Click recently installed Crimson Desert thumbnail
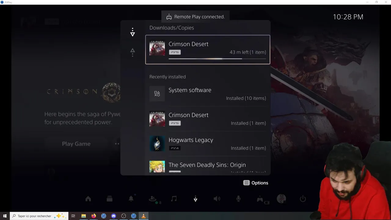 (157, 119)
